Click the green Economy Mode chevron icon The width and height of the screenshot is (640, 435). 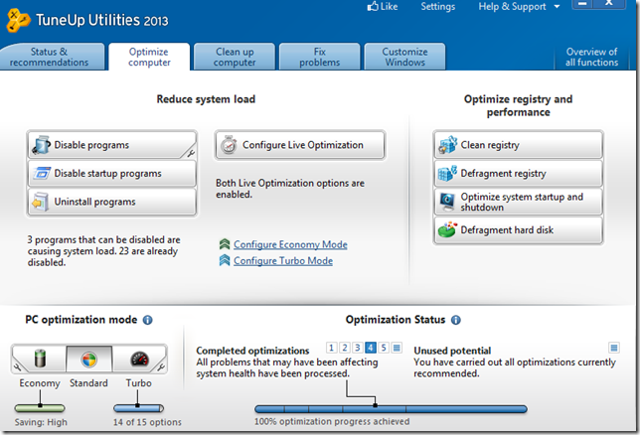[225, 244]
